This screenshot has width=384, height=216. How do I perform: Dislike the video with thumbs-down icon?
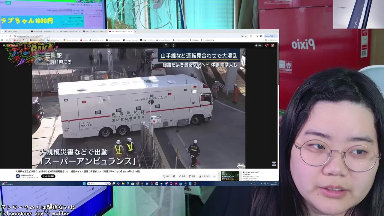[x=174, y=176]
